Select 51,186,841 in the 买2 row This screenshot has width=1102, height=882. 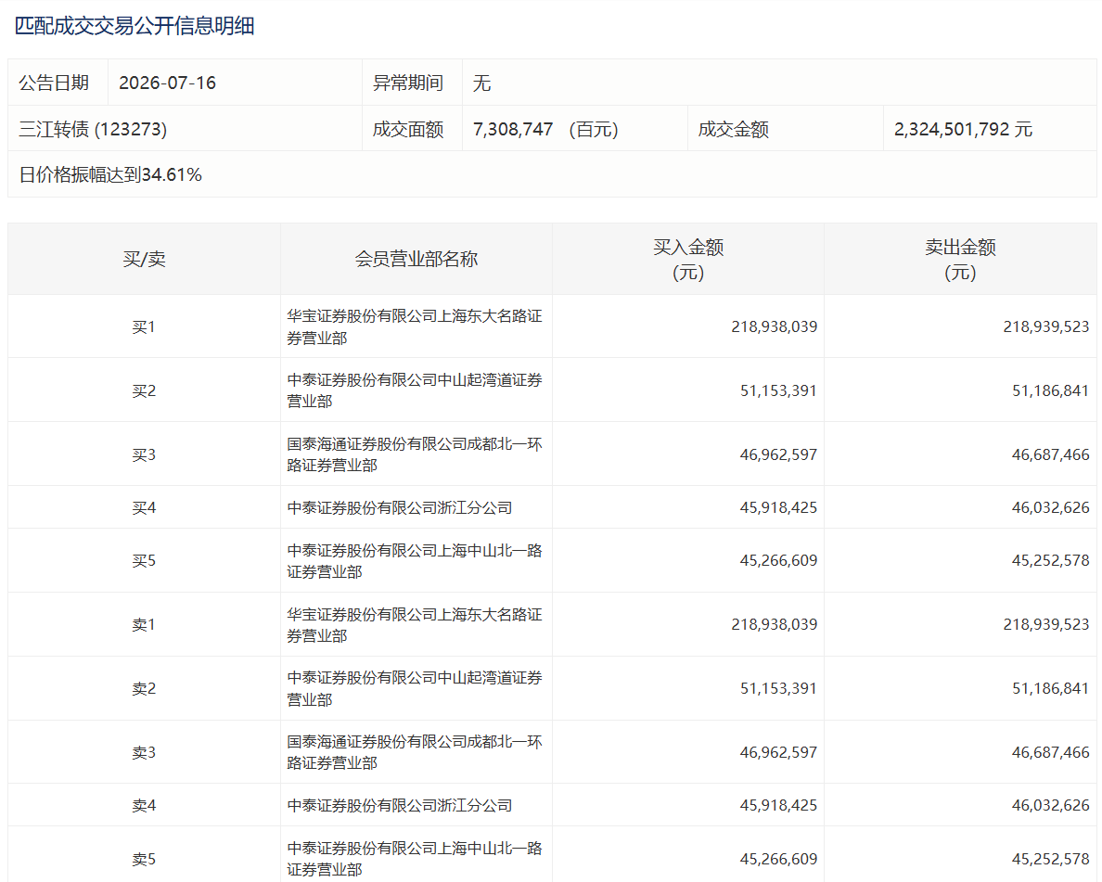[x=1050, y=390]
